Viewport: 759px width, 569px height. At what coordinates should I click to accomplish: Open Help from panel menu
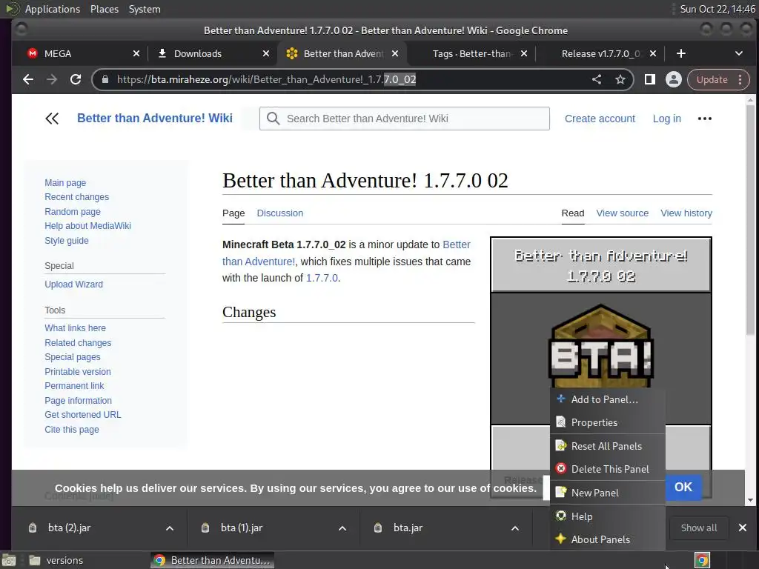click(608, 516)
